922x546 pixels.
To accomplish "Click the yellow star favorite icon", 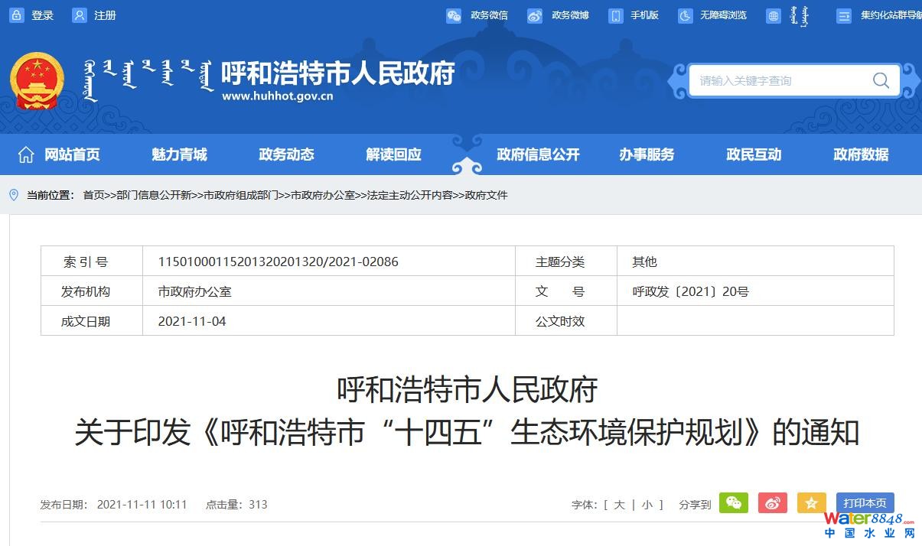I will pyautogui.click(x=811, y=503).
